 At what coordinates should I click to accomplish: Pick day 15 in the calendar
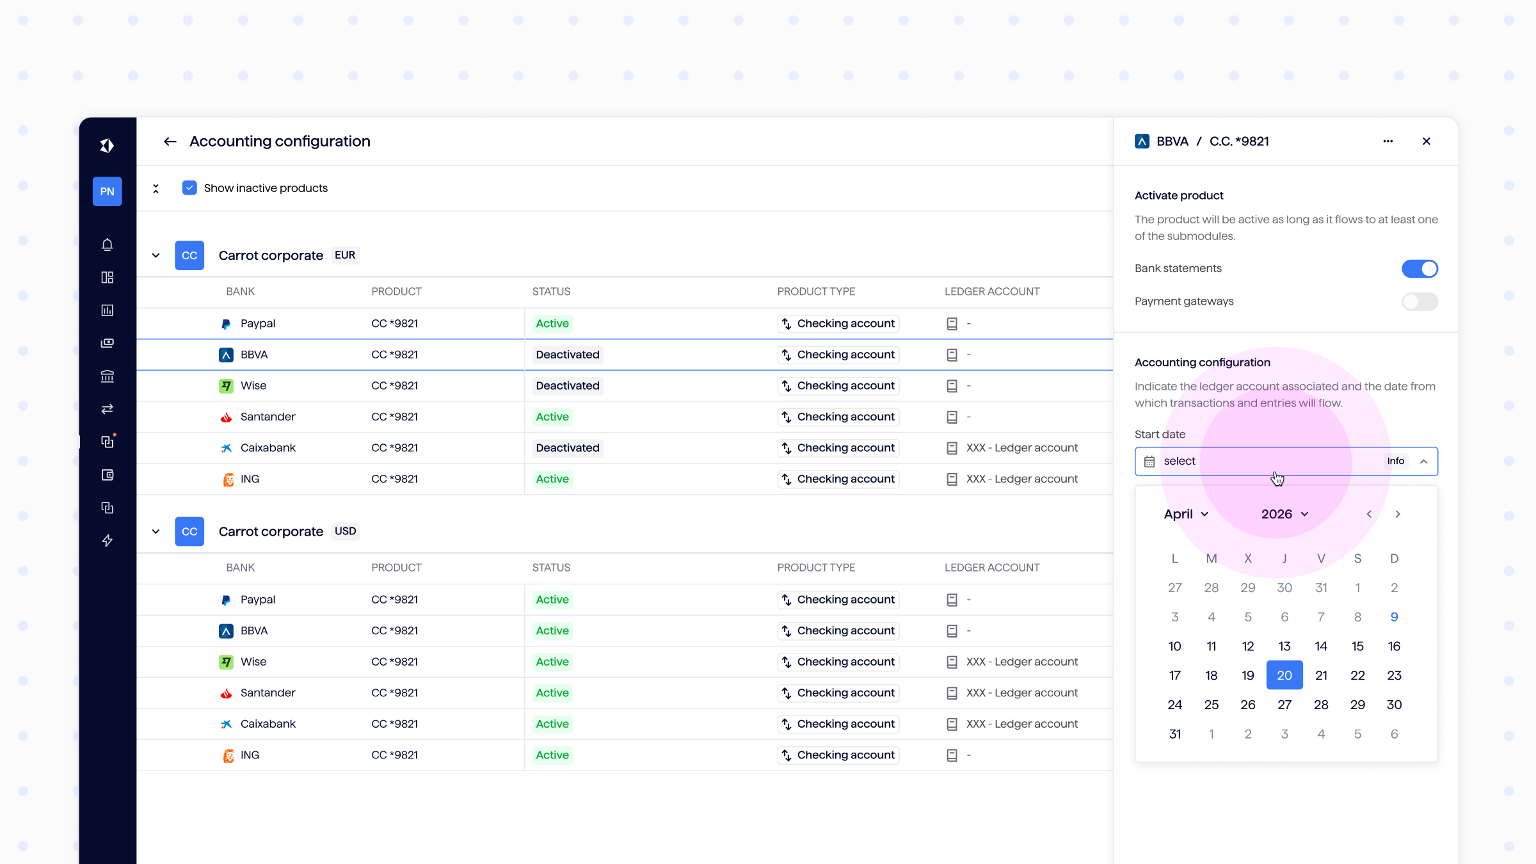point(1357,646)
